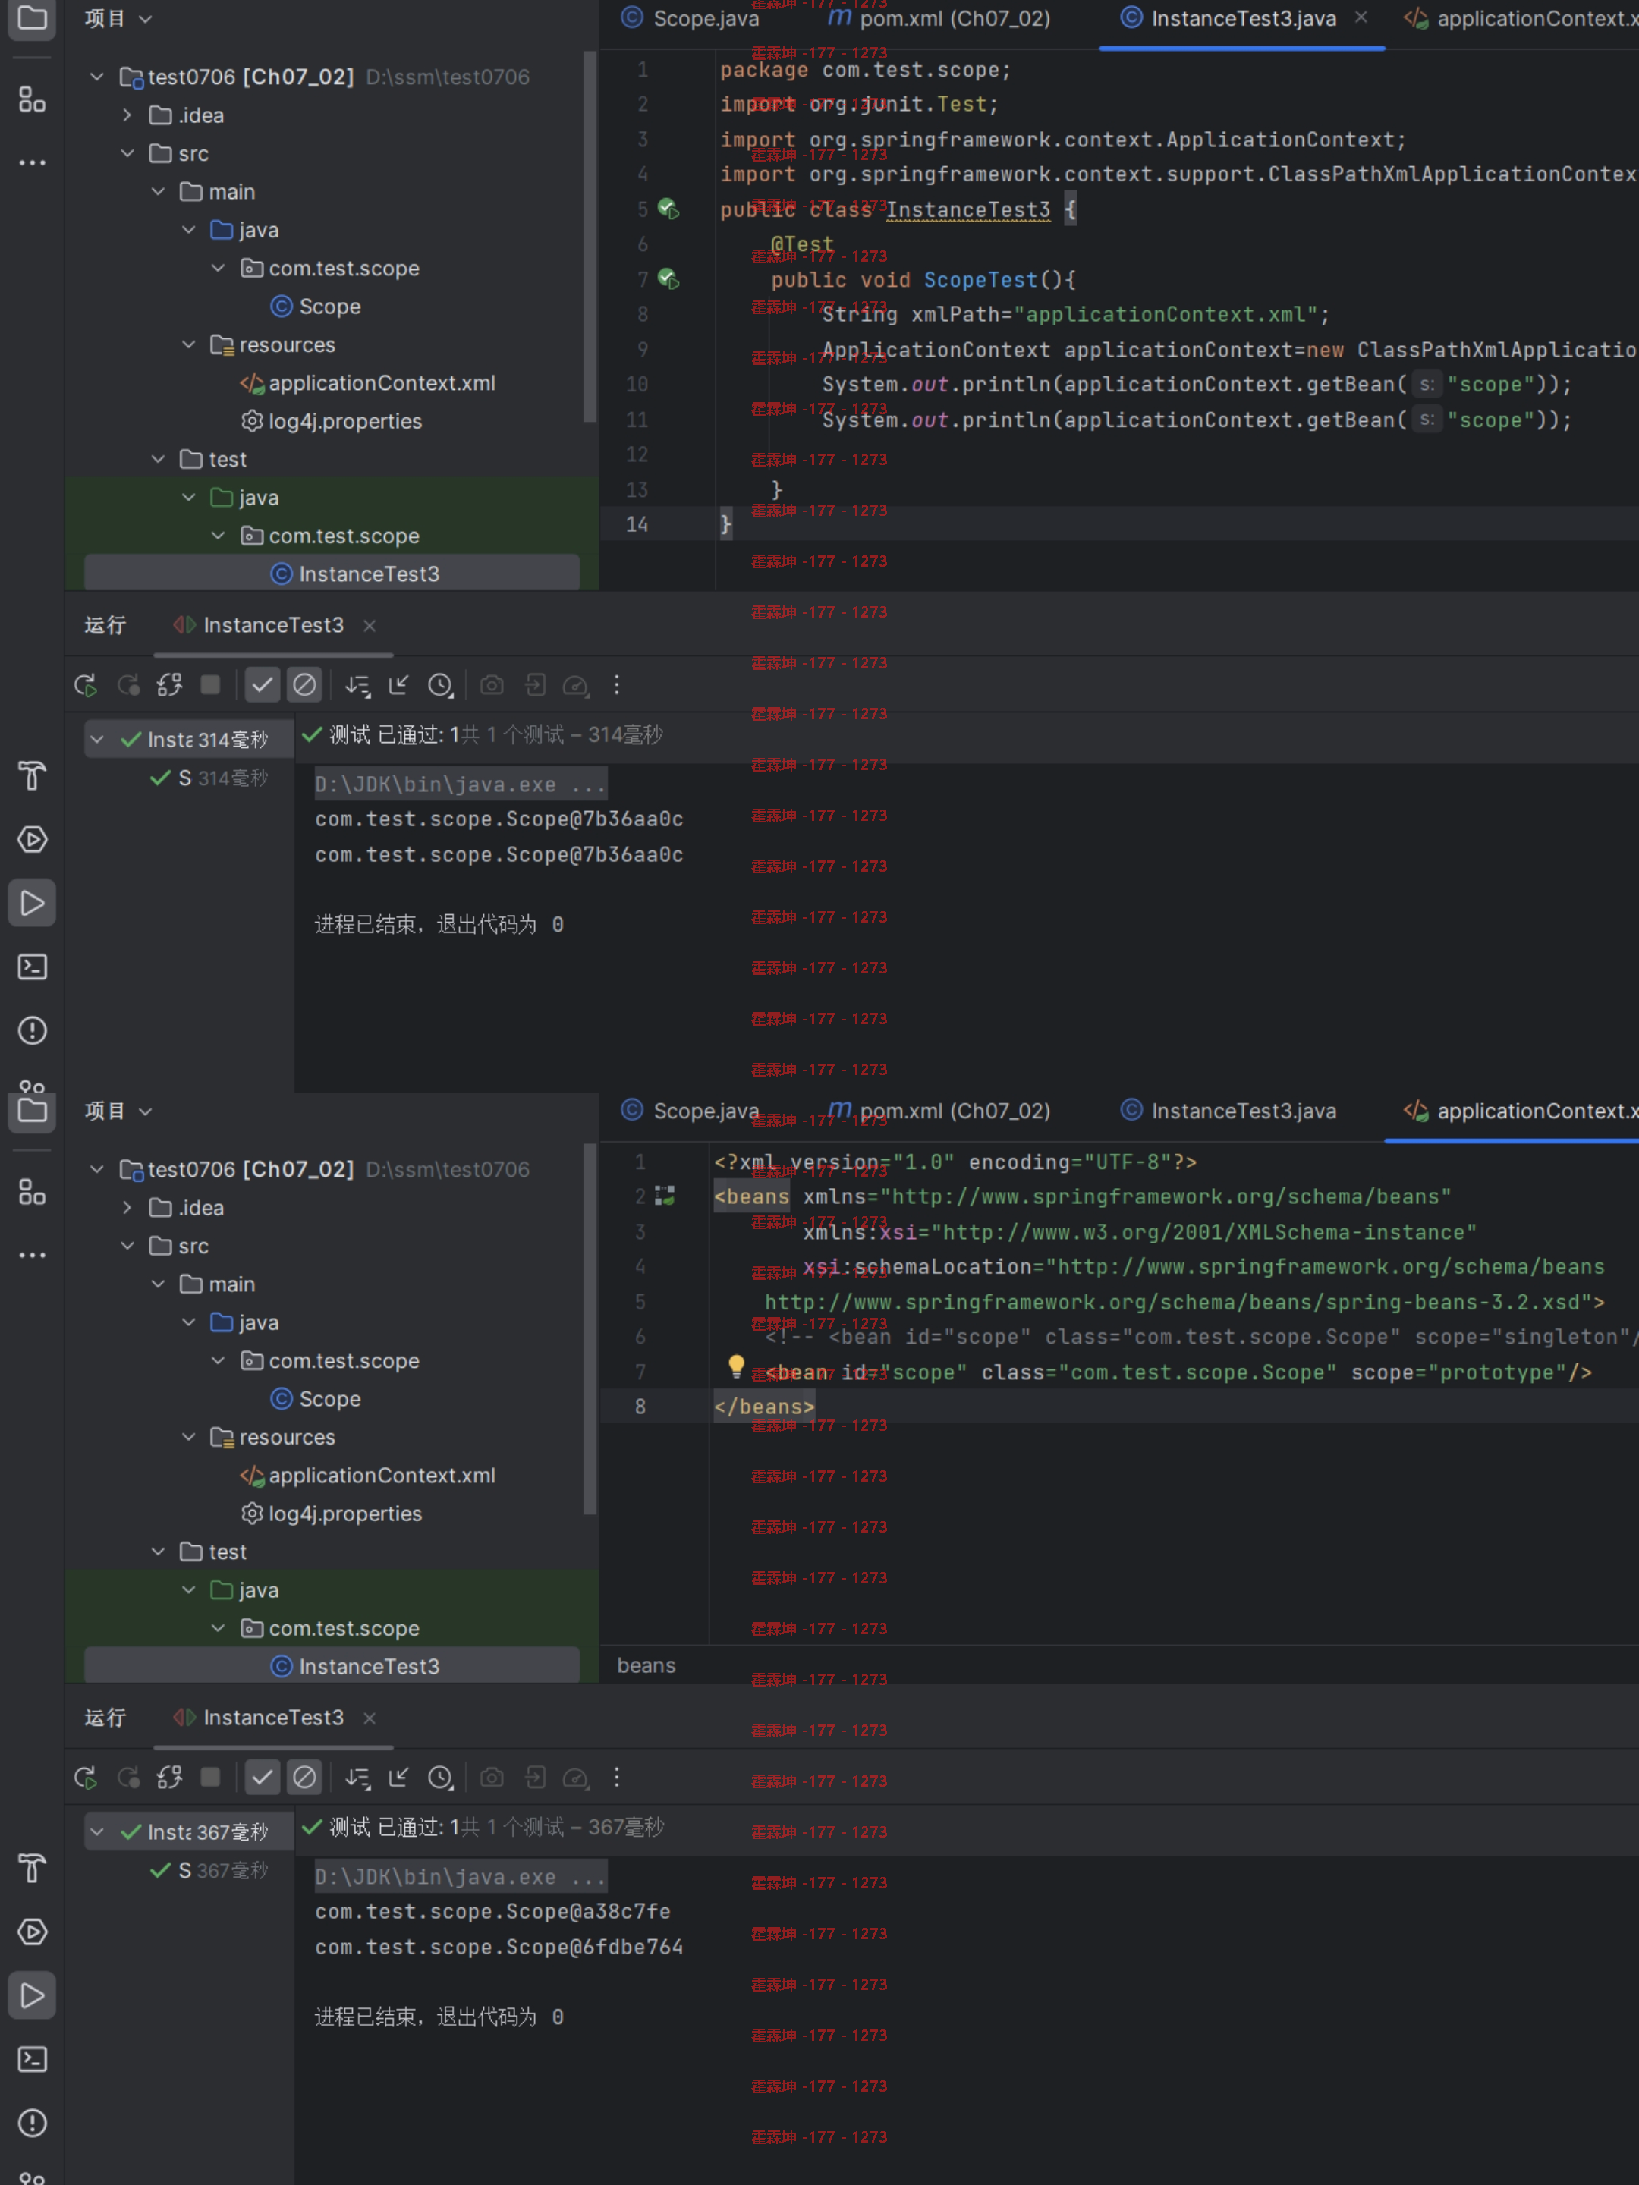The image size is (1639, 2185).
Task: Toggle auto-test in the 367毫秒 run toolbar
Action: 170,1777
